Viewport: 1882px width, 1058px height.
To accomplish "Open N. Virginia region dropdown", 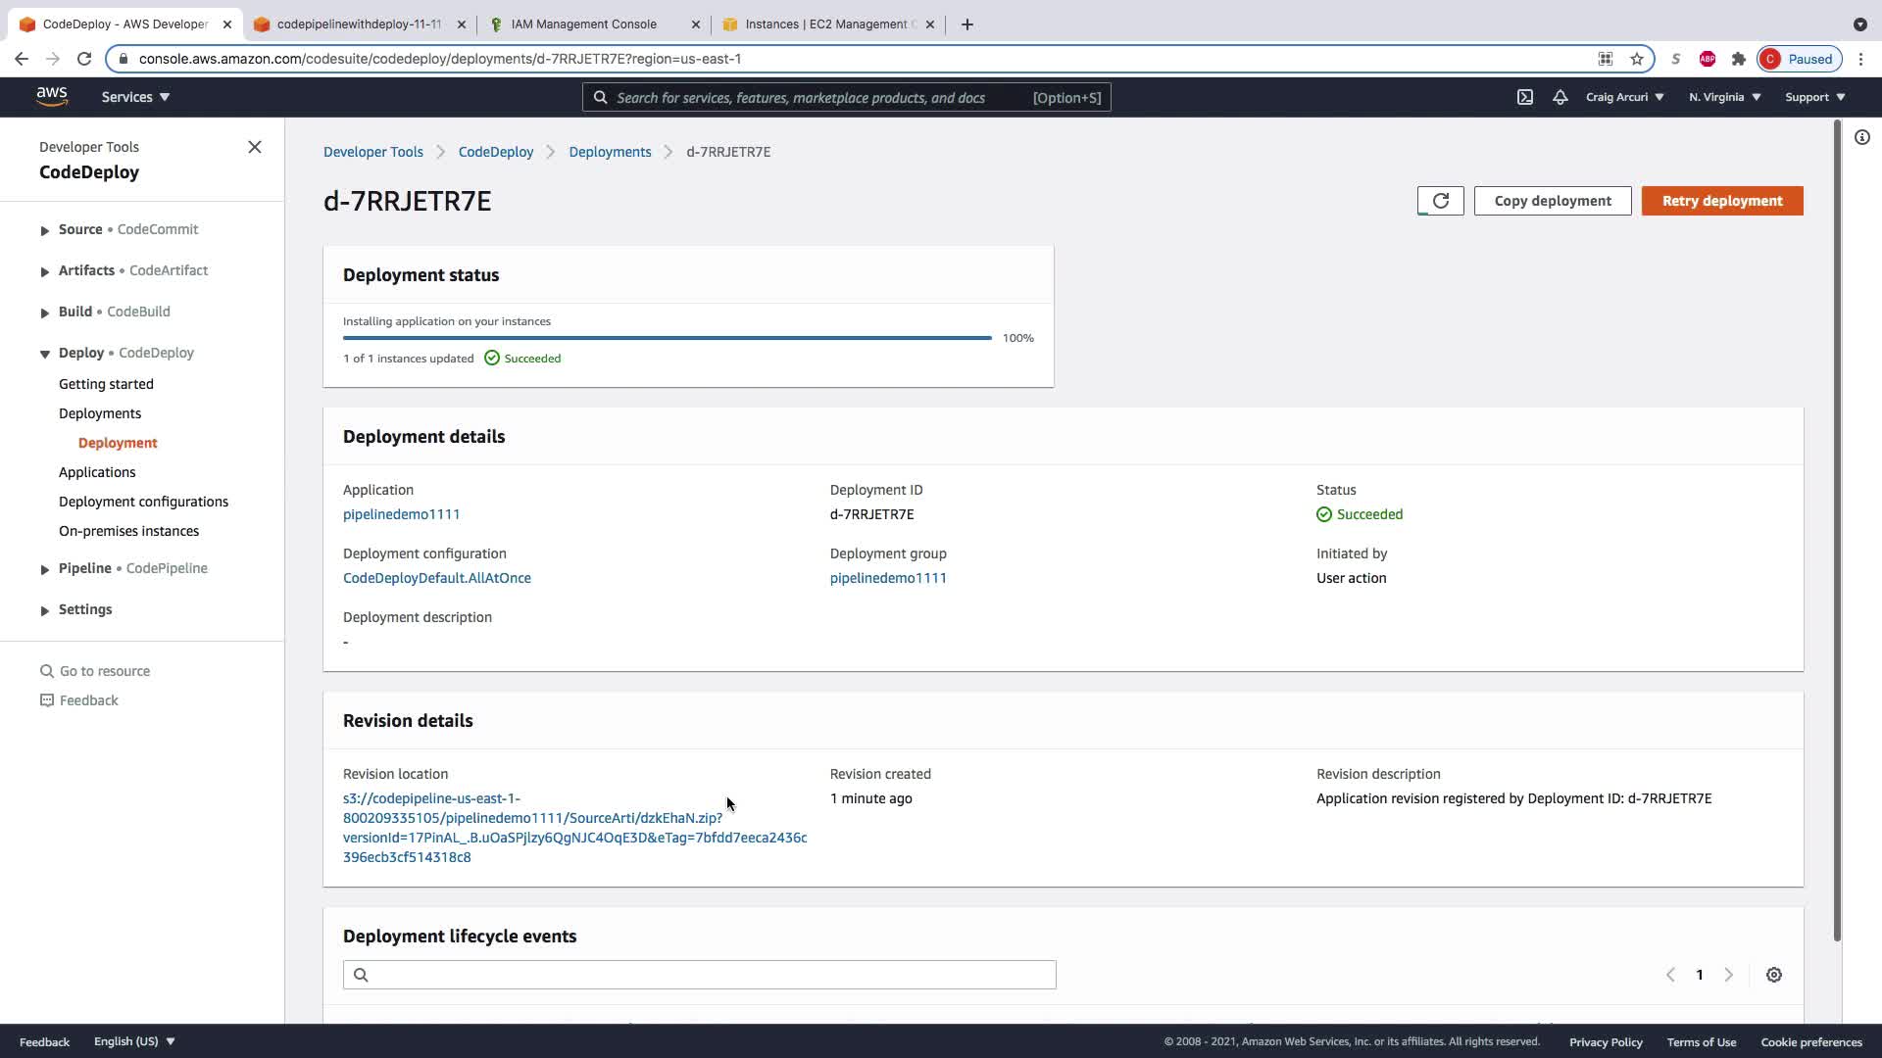I will [x=1724, y=97].
